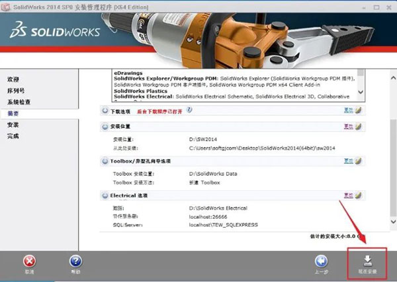397x282 pixels.
Task: Click the estimated install size text
Action: coord(337,236)
